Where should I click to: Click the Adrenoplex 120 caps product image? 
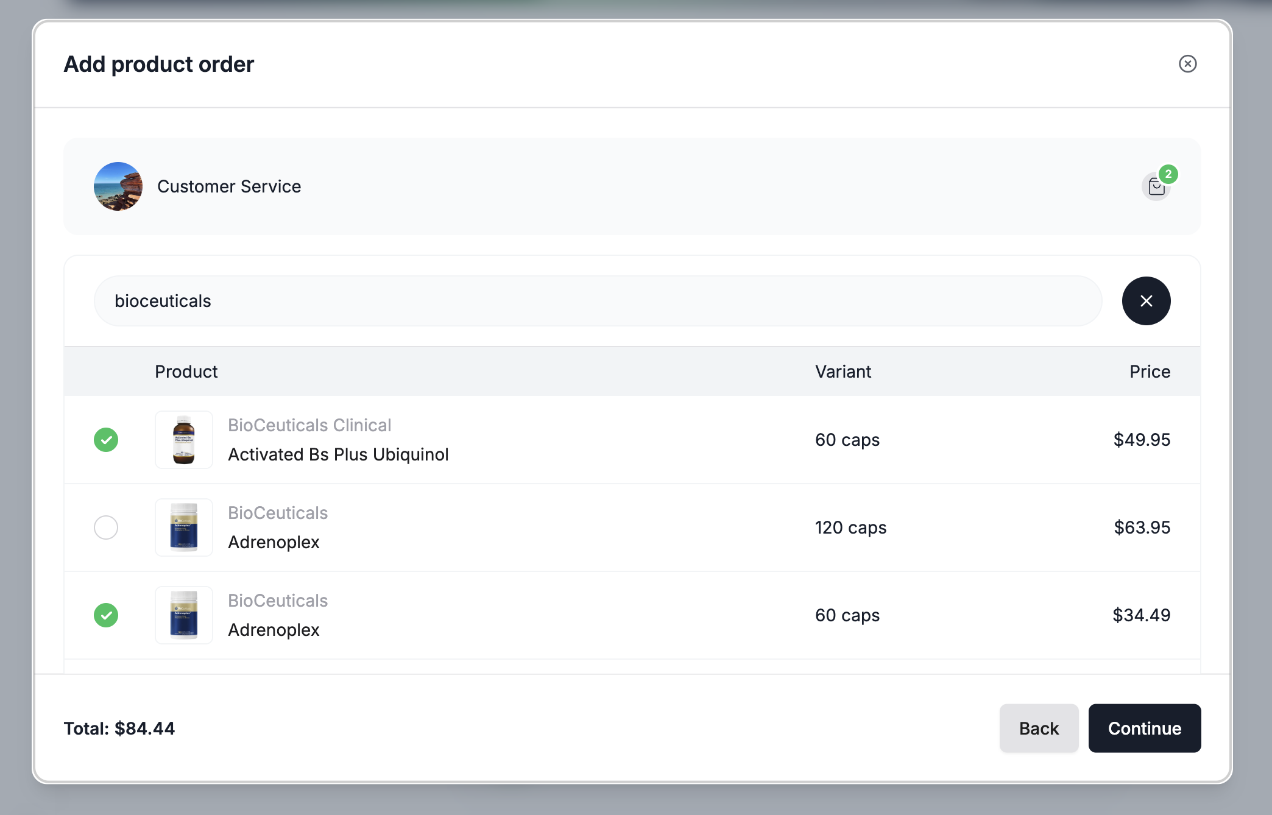click(184, 527)
